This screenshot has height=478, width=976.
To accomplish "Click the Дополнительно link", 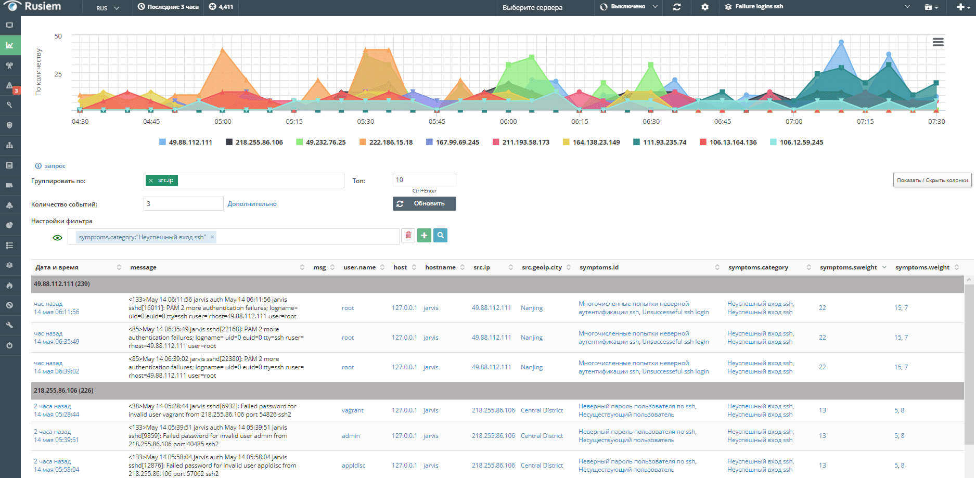I will click(252, 204).
